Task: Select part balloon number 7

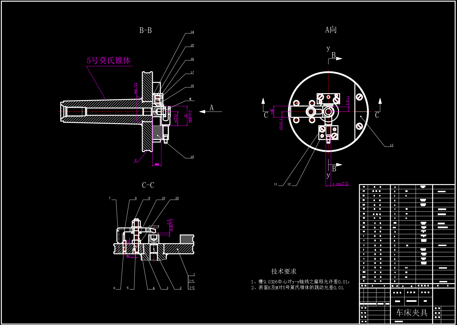Action: 110,198
